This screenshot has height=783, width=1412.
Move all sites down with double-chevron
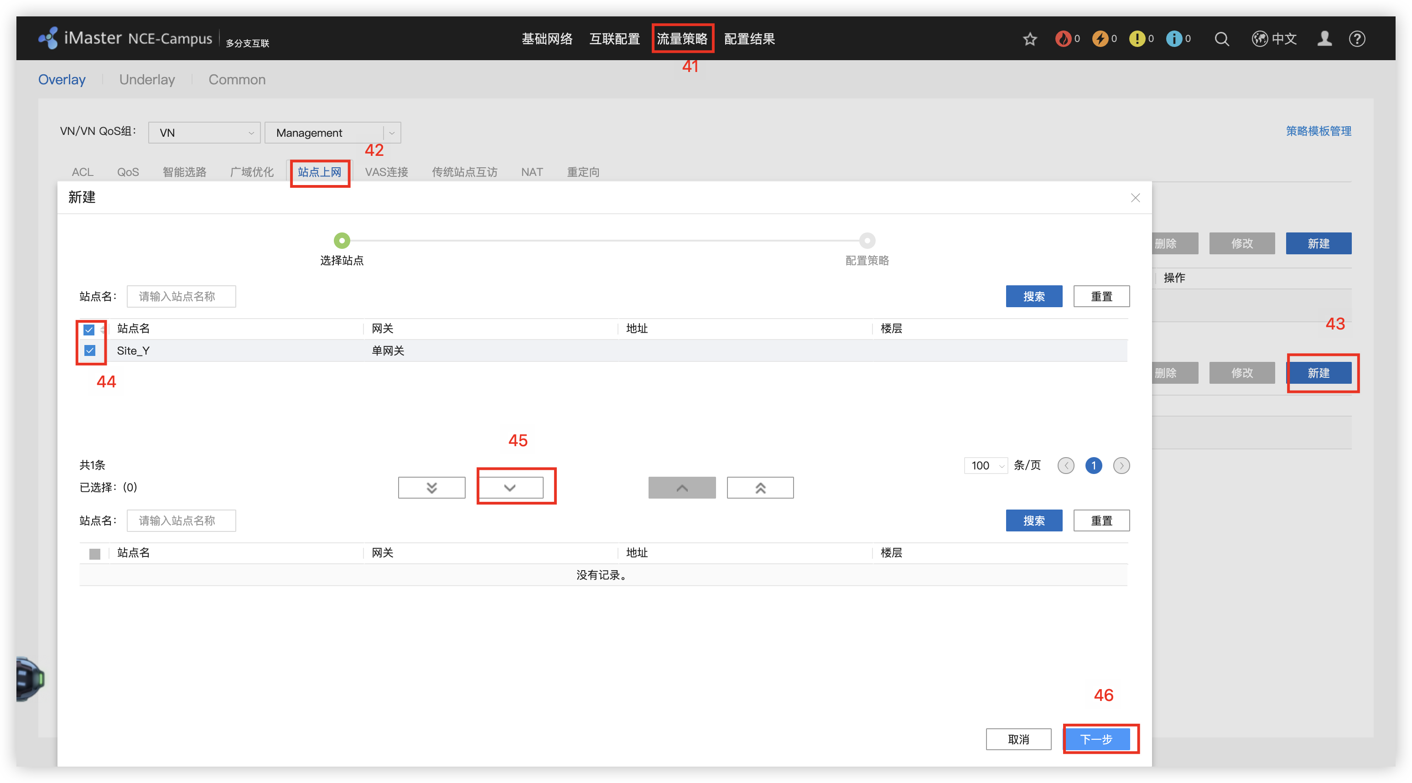pos(431,488)
